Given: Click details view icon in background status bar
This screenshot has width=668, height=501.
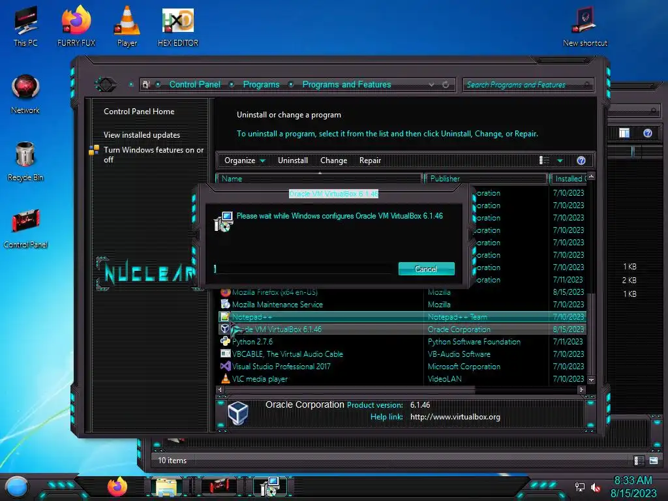Looking at the screenshot, I should point(639,461).
